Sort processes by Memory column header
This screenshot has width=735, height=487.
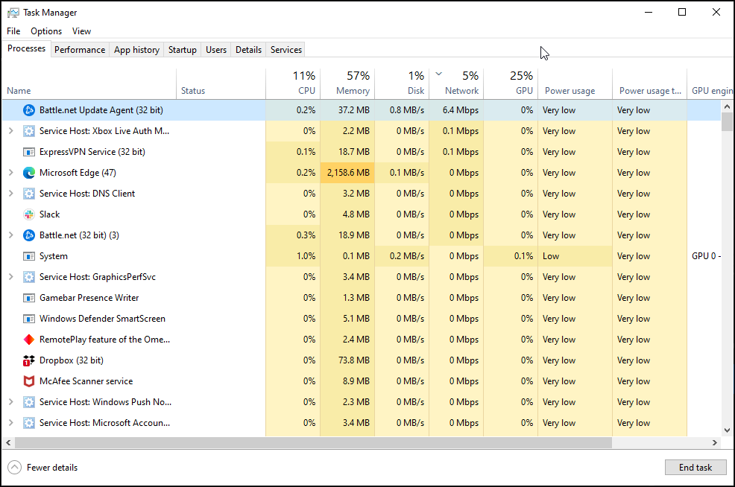tap(347, 83)
